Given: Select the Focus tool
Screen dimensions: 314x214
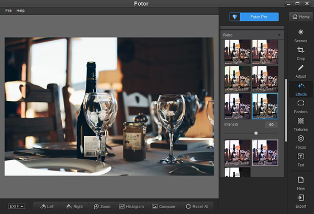Looking at the screenshot, I should tap(300, 142).
